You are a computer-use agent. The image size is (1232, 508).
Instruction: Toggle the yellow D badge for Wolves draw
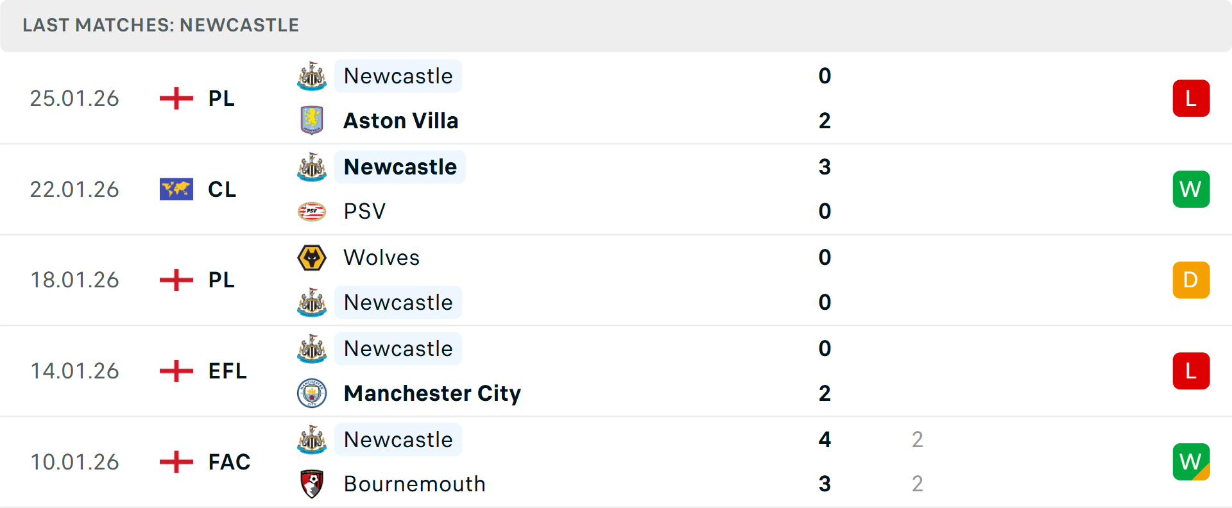pyautogui.click(x=1191, y=280)
